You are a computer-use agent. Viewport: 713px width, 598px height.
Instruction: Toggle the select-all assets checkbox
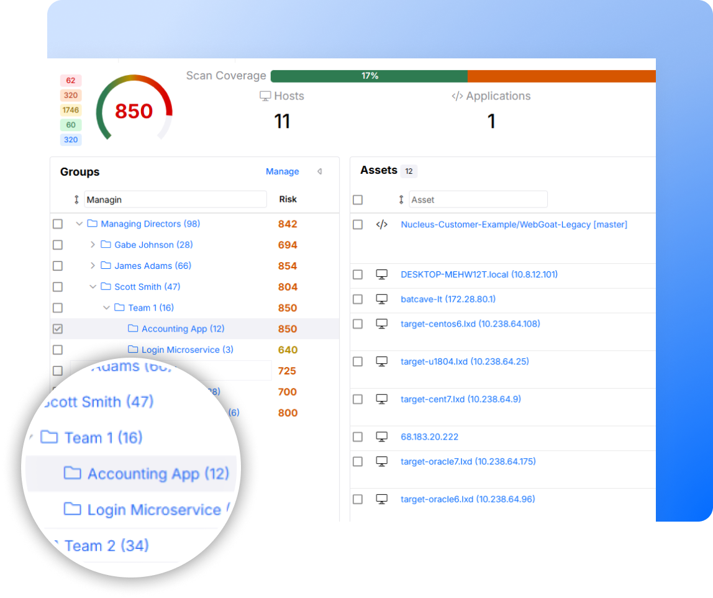[358, 199]
